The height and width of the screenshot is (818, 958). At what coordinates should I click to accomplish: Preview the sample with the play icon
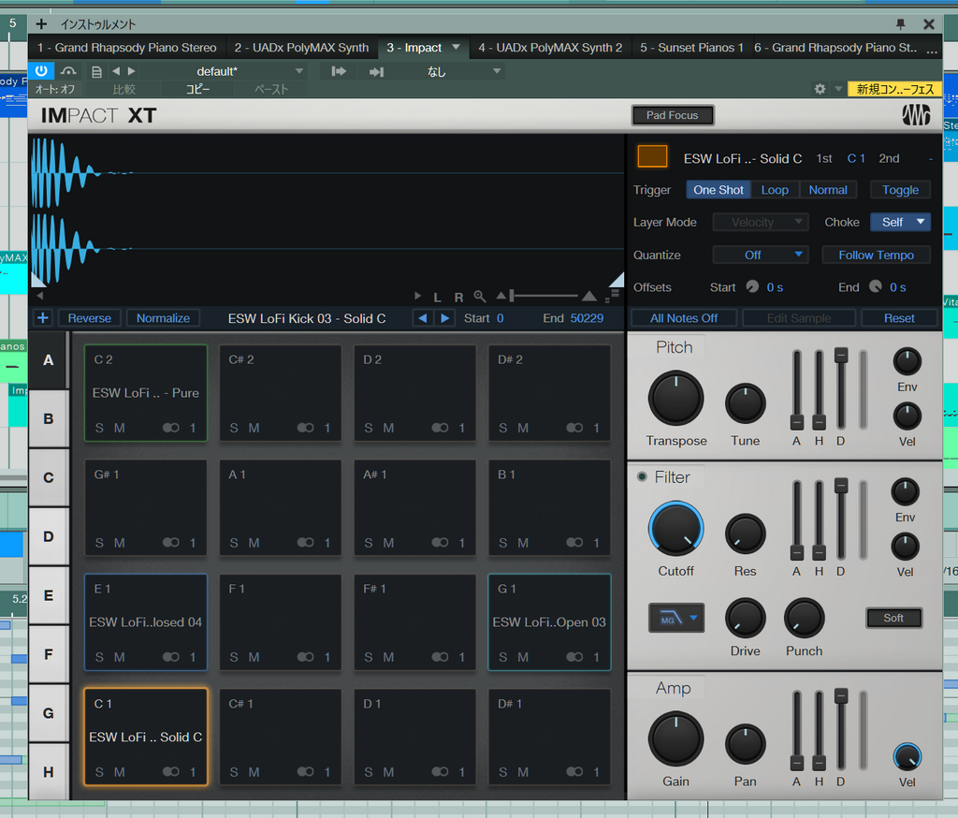click(x=418, y=296)
